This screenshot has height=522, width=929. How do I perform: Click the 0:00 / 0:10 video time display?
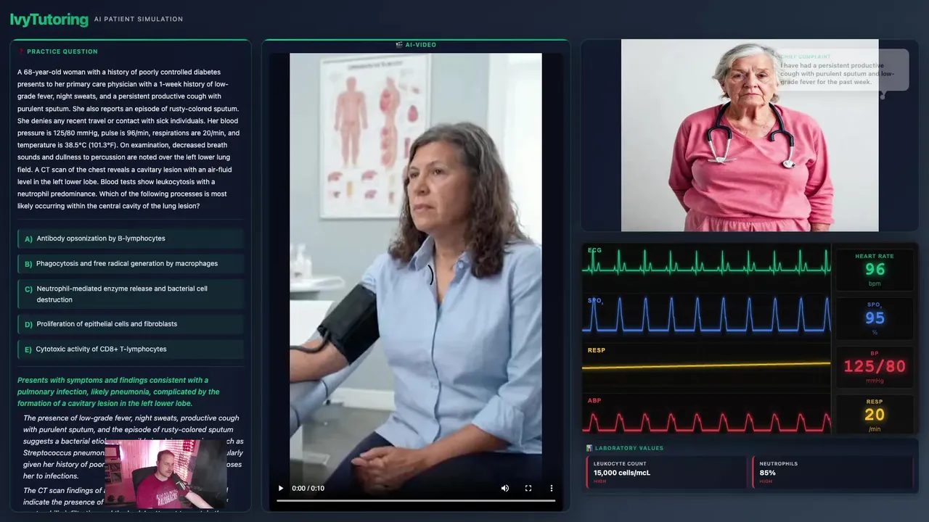coord(308,489)
